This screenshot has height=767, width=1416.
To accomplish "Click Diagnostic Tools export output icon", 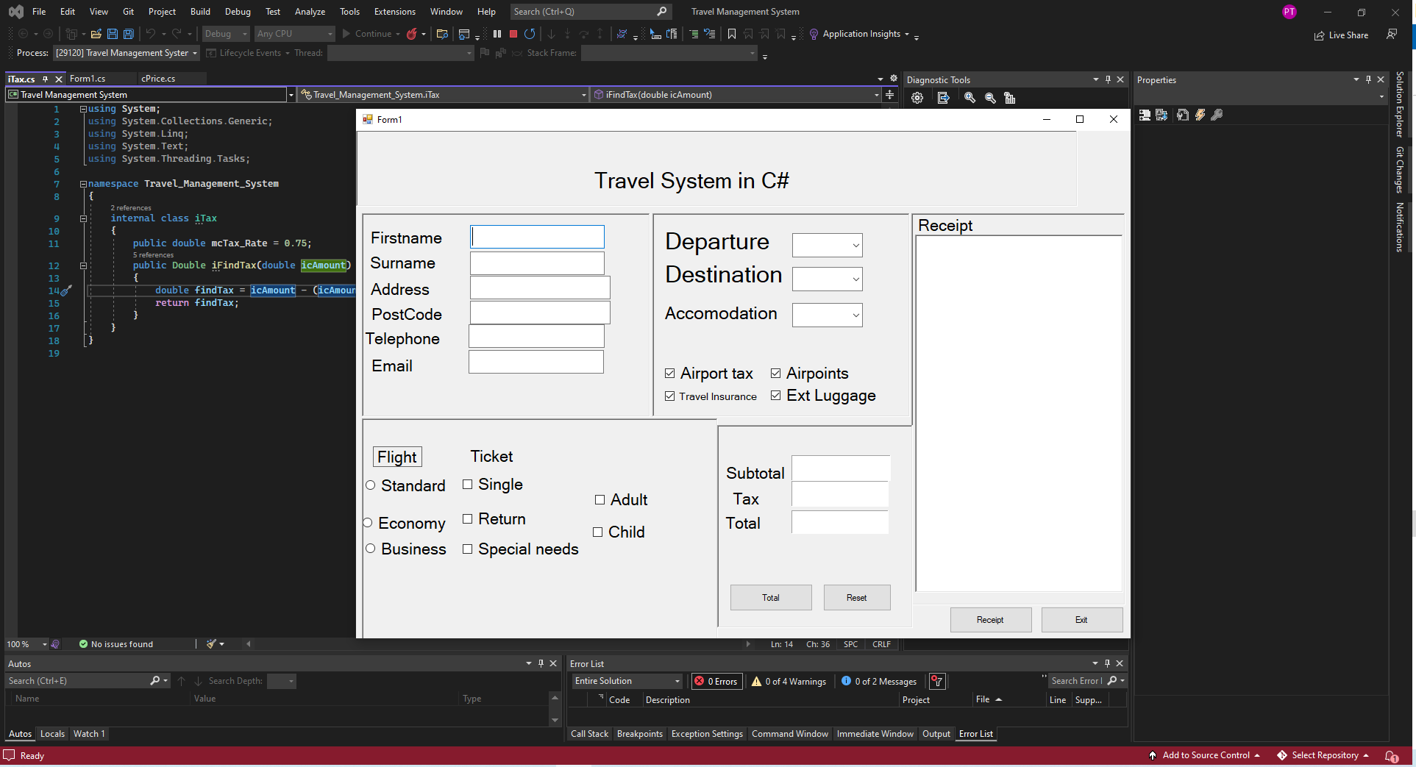I will coord(944,98).
